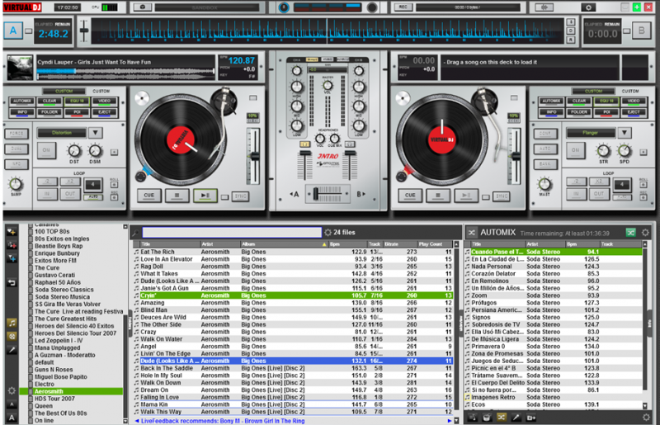Toggle the left deck effect ON button

(46, 150)
